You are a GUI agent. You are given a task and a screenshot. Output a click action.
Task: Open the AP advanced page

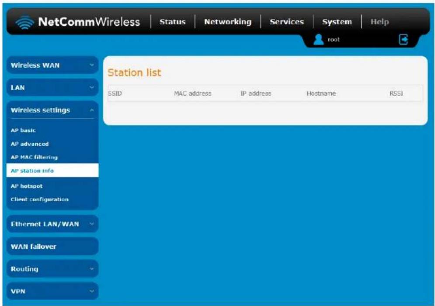pyautogui.click(x=30, y=144)
